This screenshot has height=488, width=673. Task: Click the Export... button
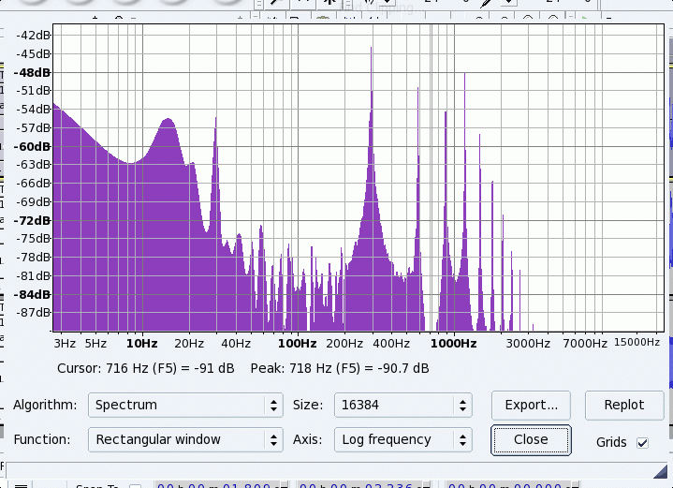531,406
